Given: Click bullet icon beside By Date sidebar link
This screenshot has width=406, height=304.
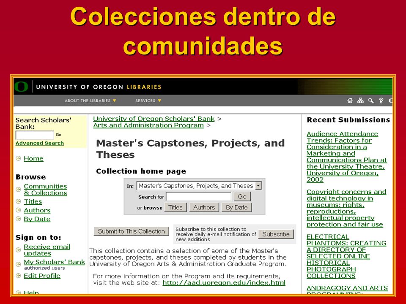Looking at the screenshot, I should [18, 219].
